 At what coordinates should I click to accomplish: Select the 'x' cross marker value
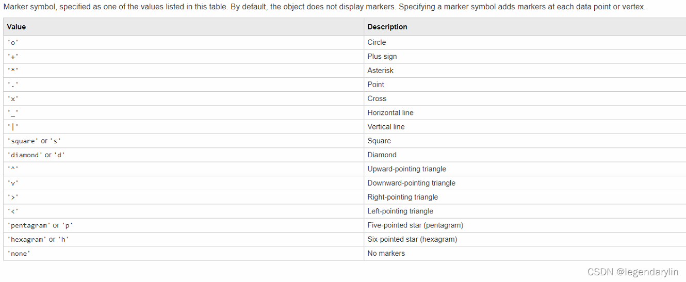coord(12,99)
